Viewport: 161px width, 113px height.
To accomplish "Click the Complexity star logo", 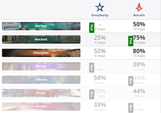I will pyautogui.click(x=100, y=7).
